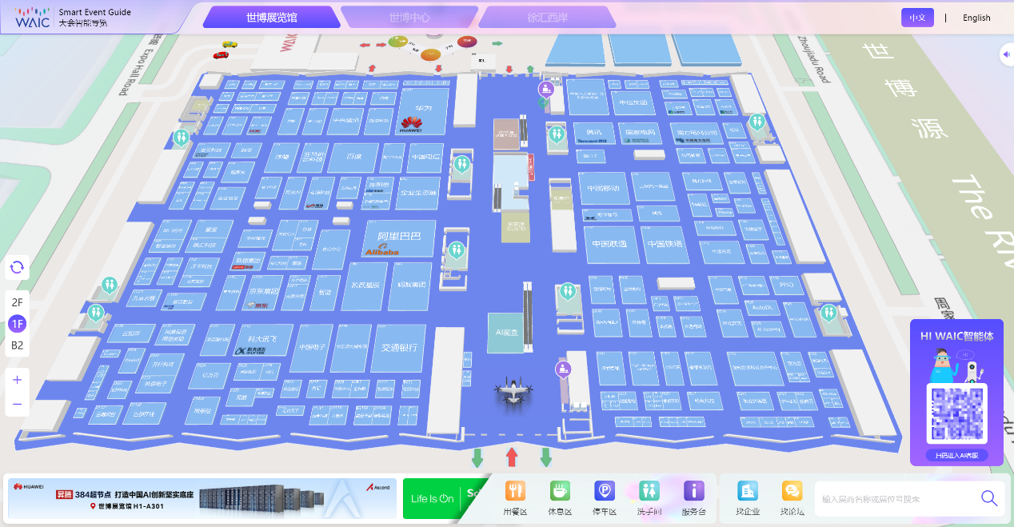Select the 百度 booth
1014x527 pixels.
click(353, 158)
